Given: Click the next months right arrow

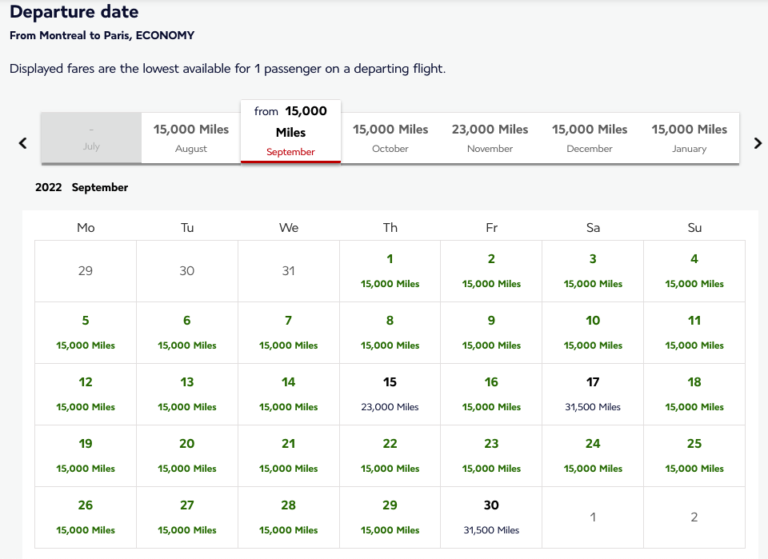Looking at the screenshot, I should [x=758, y=143].
